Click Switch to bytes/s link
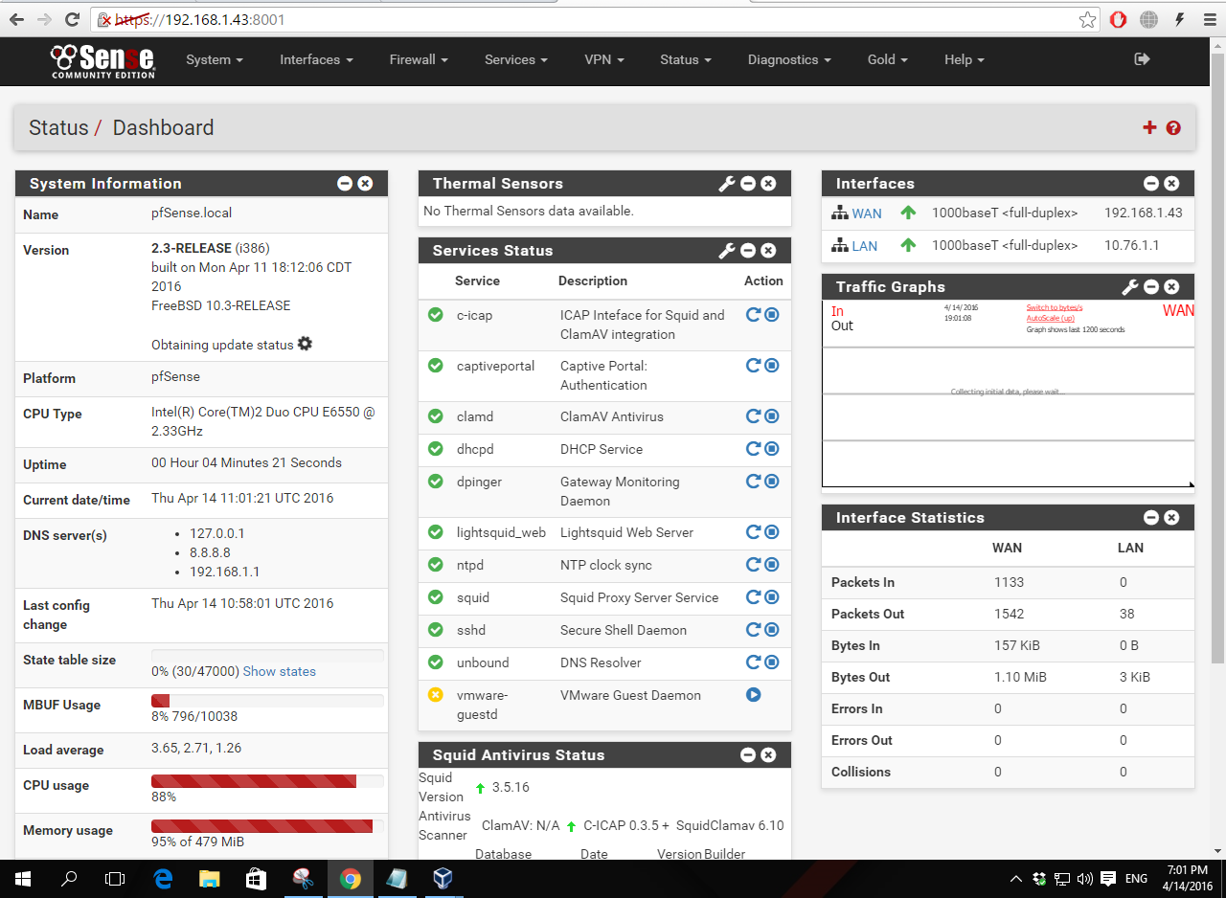The height and width of the screenshot is (898, 1226). click(x=1055, y=307)
